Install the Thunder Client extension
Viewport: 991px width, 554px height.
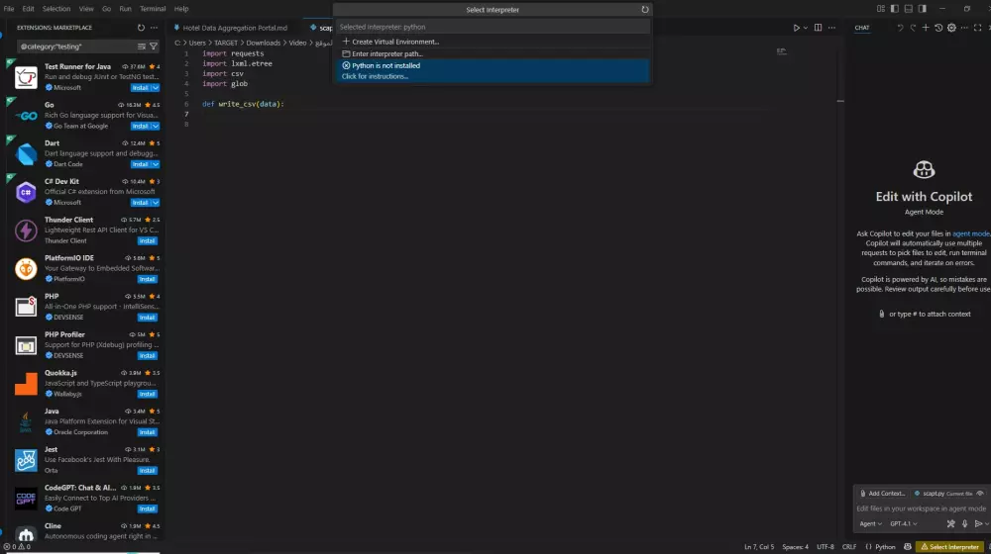click(x=148, y=241)
